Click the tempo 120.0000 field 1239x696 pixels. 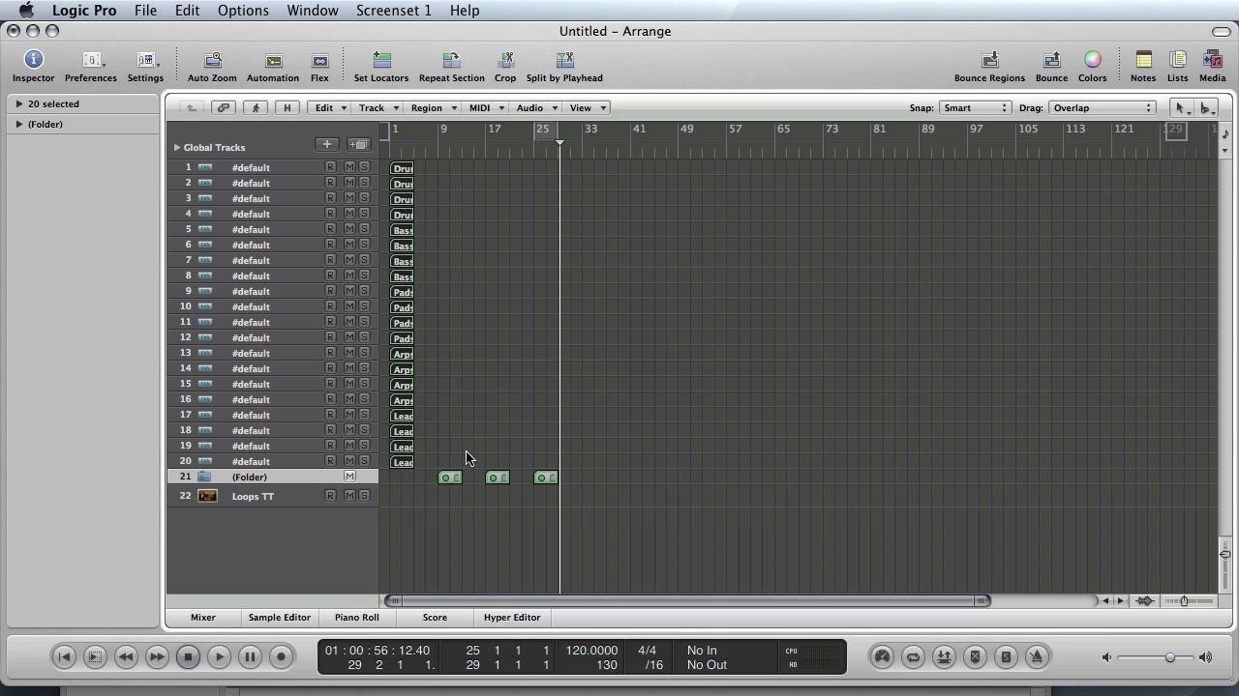pyautogui.click(x=591, y=651)
